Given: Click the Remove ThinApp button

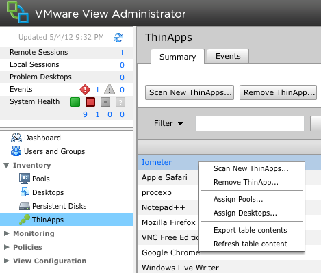Looking at the screenshot, I should [278, 92].
